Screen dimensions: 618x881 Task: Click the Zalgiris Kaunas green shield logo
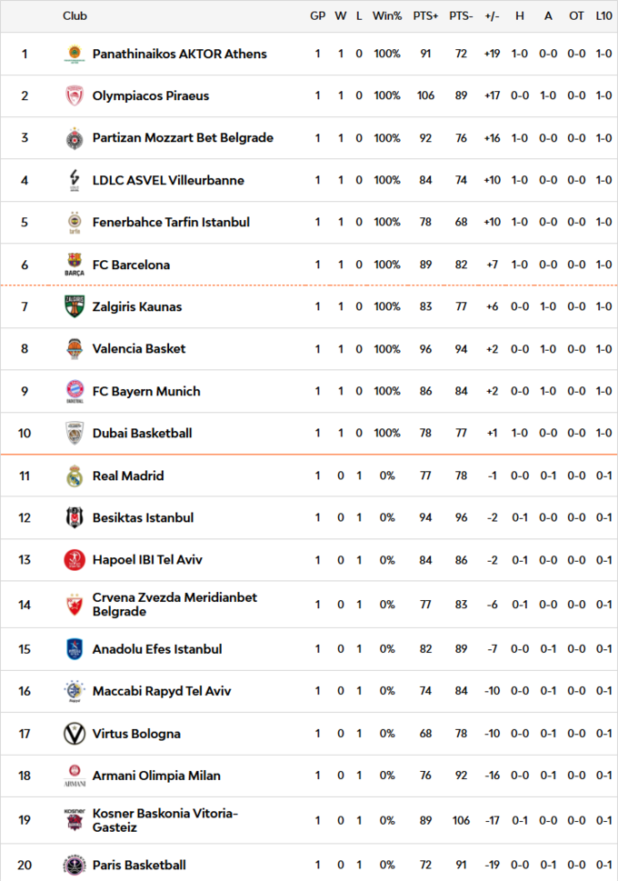tap(75, 306)
